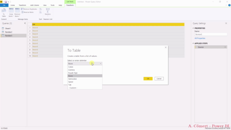Open the List Tools Transform tab
The width and height of the screenshot is (231, 130).
70,5
